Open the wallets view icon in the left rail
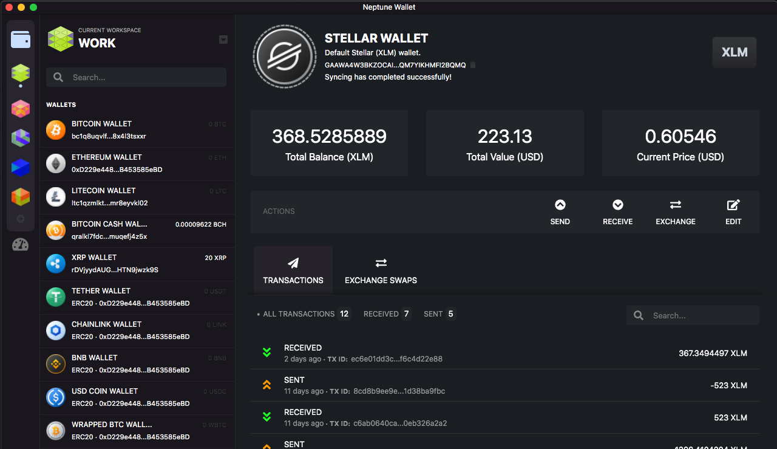 pyautogui.click(x=21, y=40)
